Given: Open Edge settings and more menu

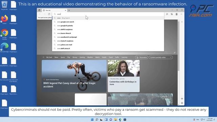Looking at the screenshot, I should pyautogui.click(x=181, y=14).
